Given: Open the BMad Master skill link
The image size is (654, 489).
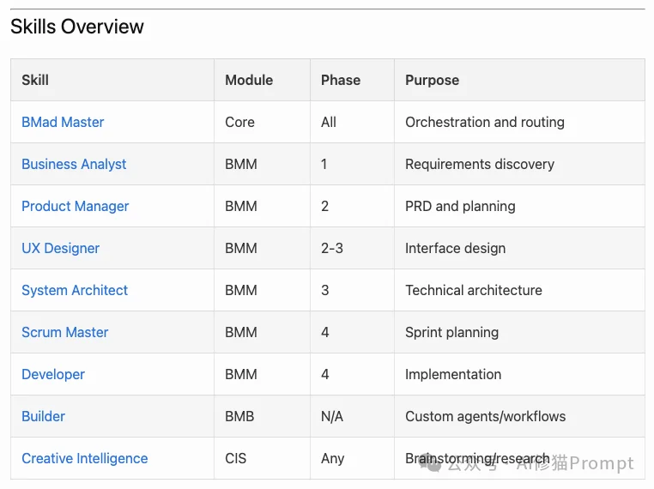Looking at the screenshot, I should point(63,122).
